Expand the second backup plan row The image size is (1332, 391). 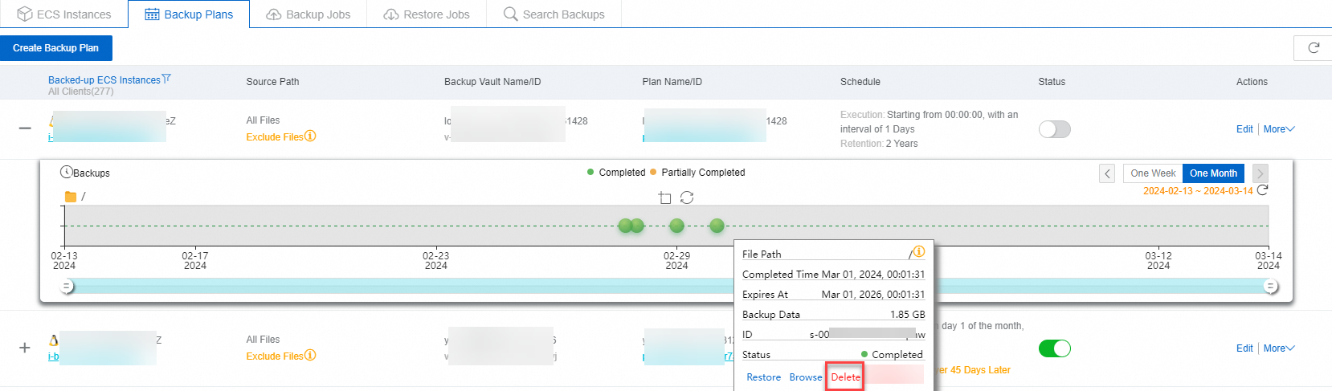click(x=25, y=348)
